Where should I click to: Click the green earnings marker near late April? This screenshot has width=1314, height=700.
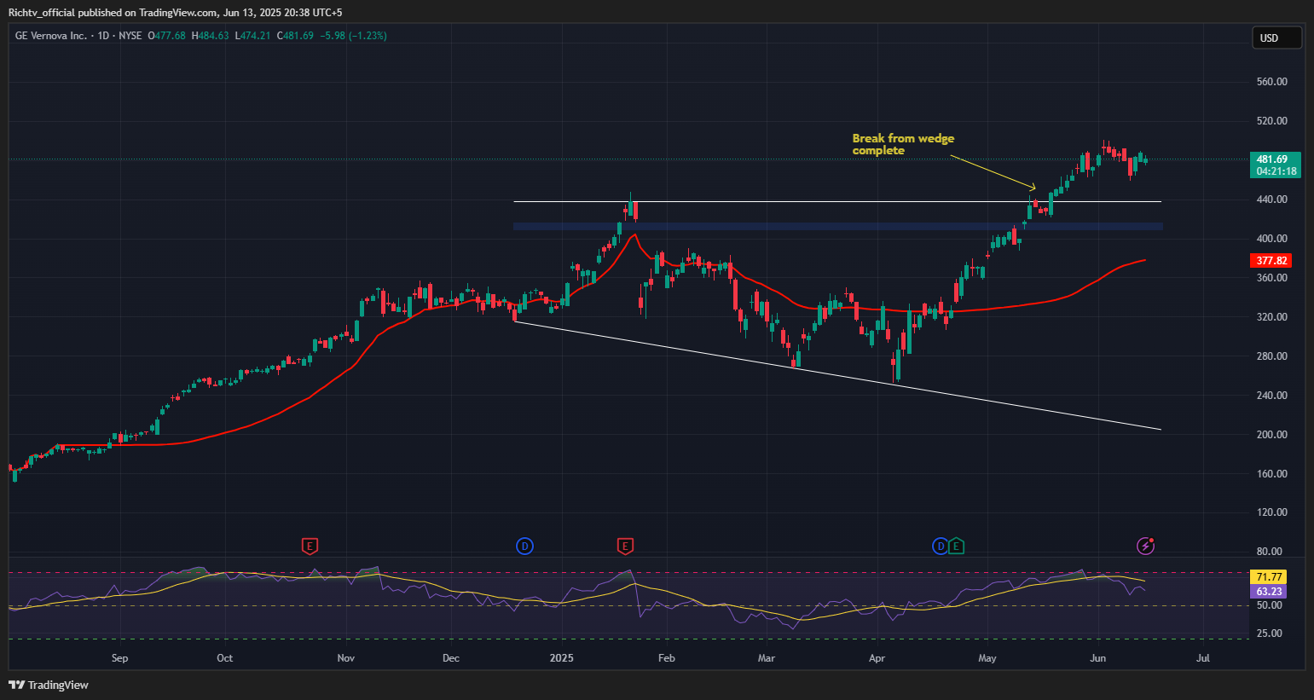(956, 546)
